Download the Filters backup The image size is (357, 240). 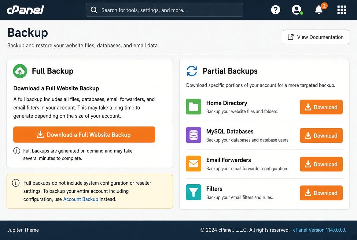click(321, 193)
